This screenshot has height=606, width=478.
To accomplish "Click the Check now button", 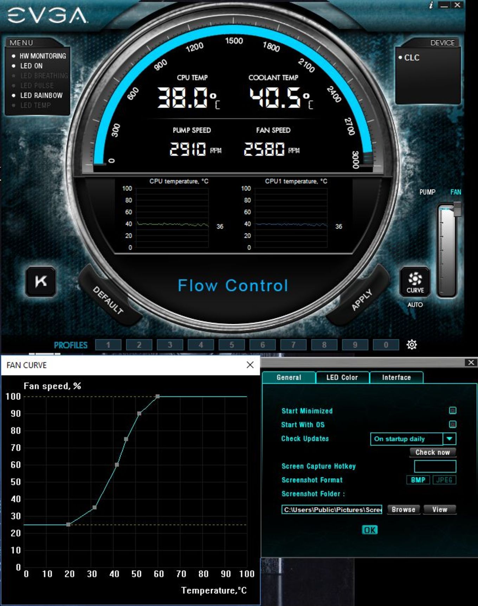I will click(x=433, y=453).
